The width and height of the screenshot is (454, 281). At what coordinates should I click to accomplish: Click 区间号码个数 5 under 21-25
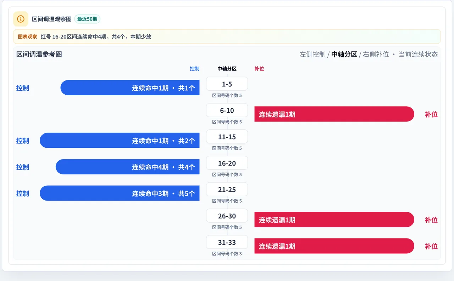(227, 201)
